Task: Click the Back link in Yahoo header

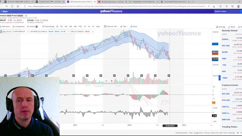Action: 4,11
